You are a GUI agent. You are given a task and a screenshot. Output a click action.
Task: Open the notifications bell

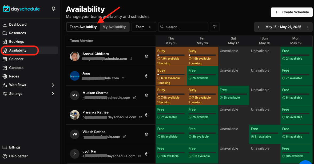point(53,9)
